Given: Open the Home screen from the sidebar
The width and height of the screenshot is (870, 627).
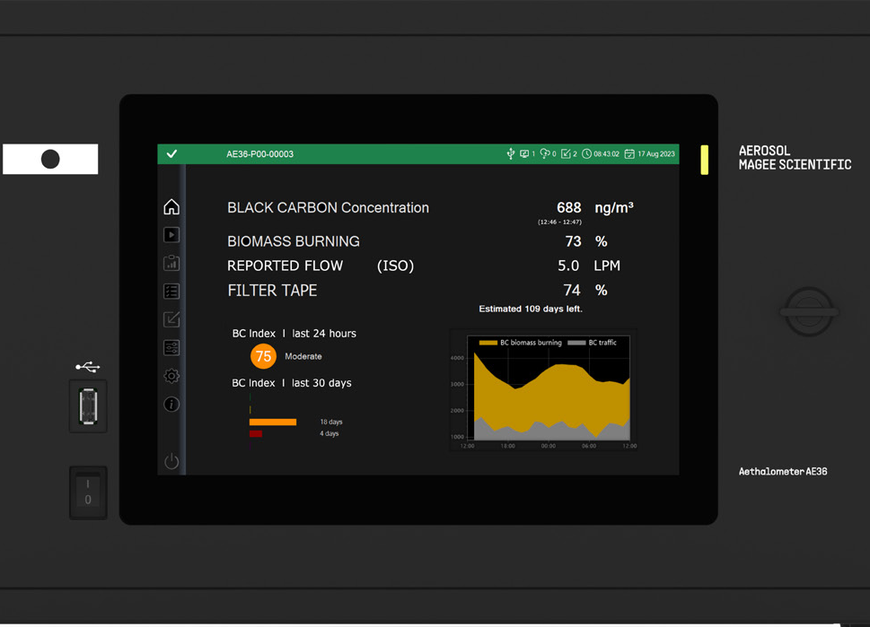Looking at the screenshot, I should pyautogui.click(x=171, y=207).
